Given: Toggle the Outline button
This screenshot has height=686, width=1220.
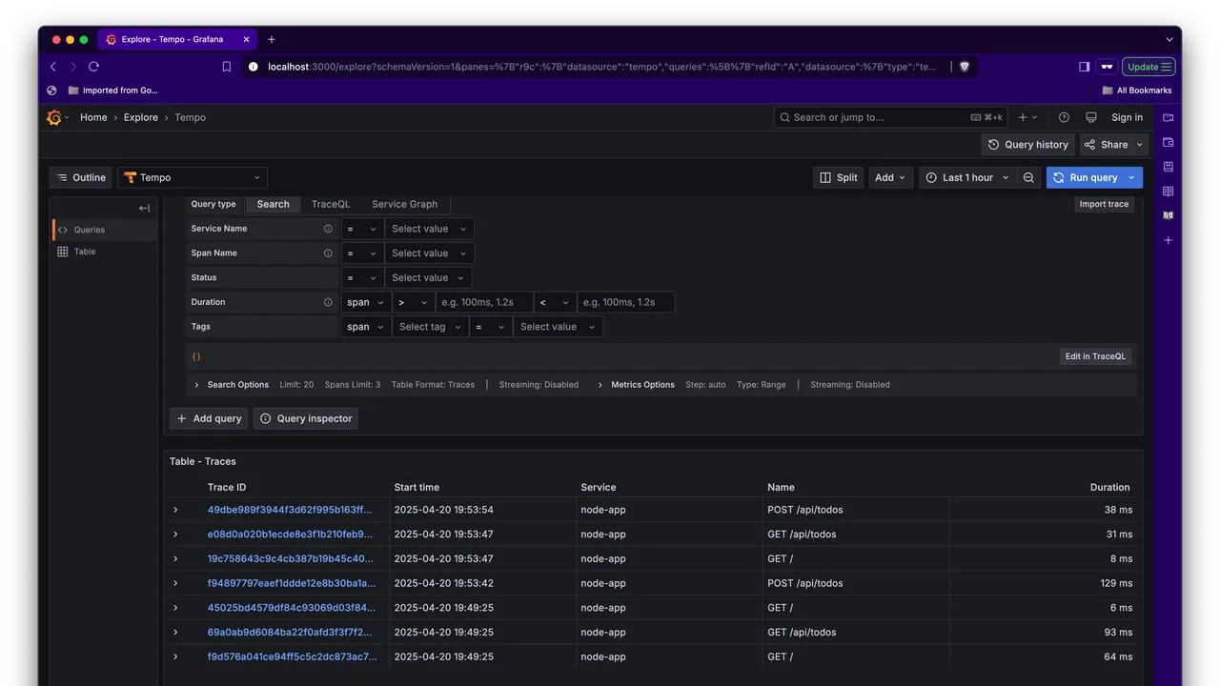Looking at the screenshot, I should [x=81, y=177].
